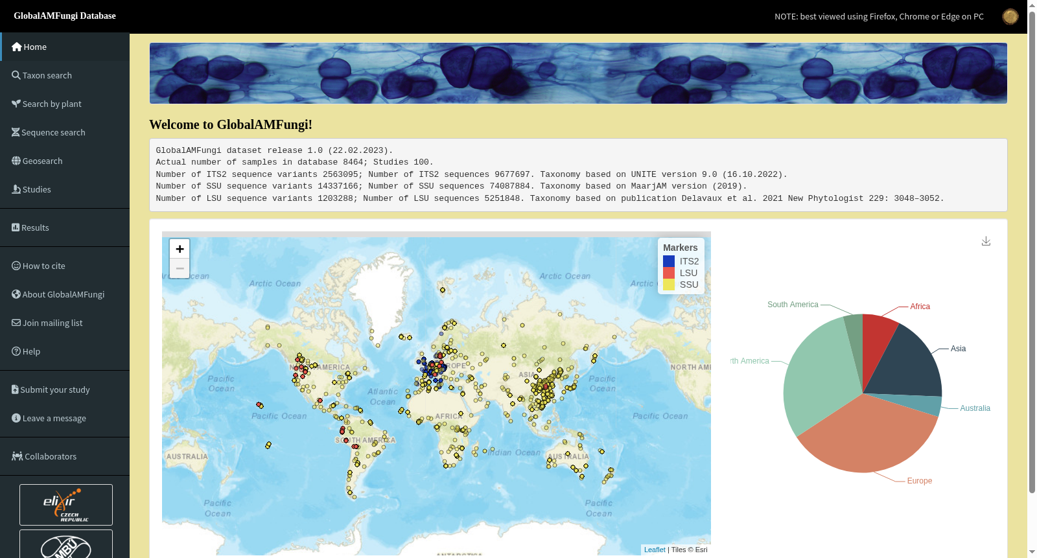This screenshot has width=1037, height=558.
Task: Click the How to cite smiley icon
Action: (16, 266)
